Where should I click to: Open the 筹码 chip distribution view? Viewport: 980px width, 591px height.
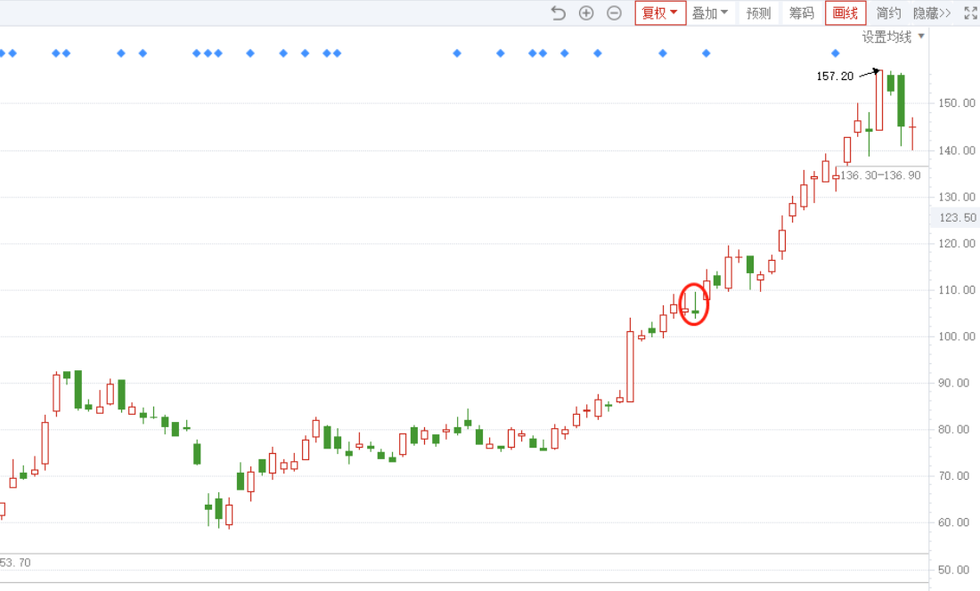(802, 13)
